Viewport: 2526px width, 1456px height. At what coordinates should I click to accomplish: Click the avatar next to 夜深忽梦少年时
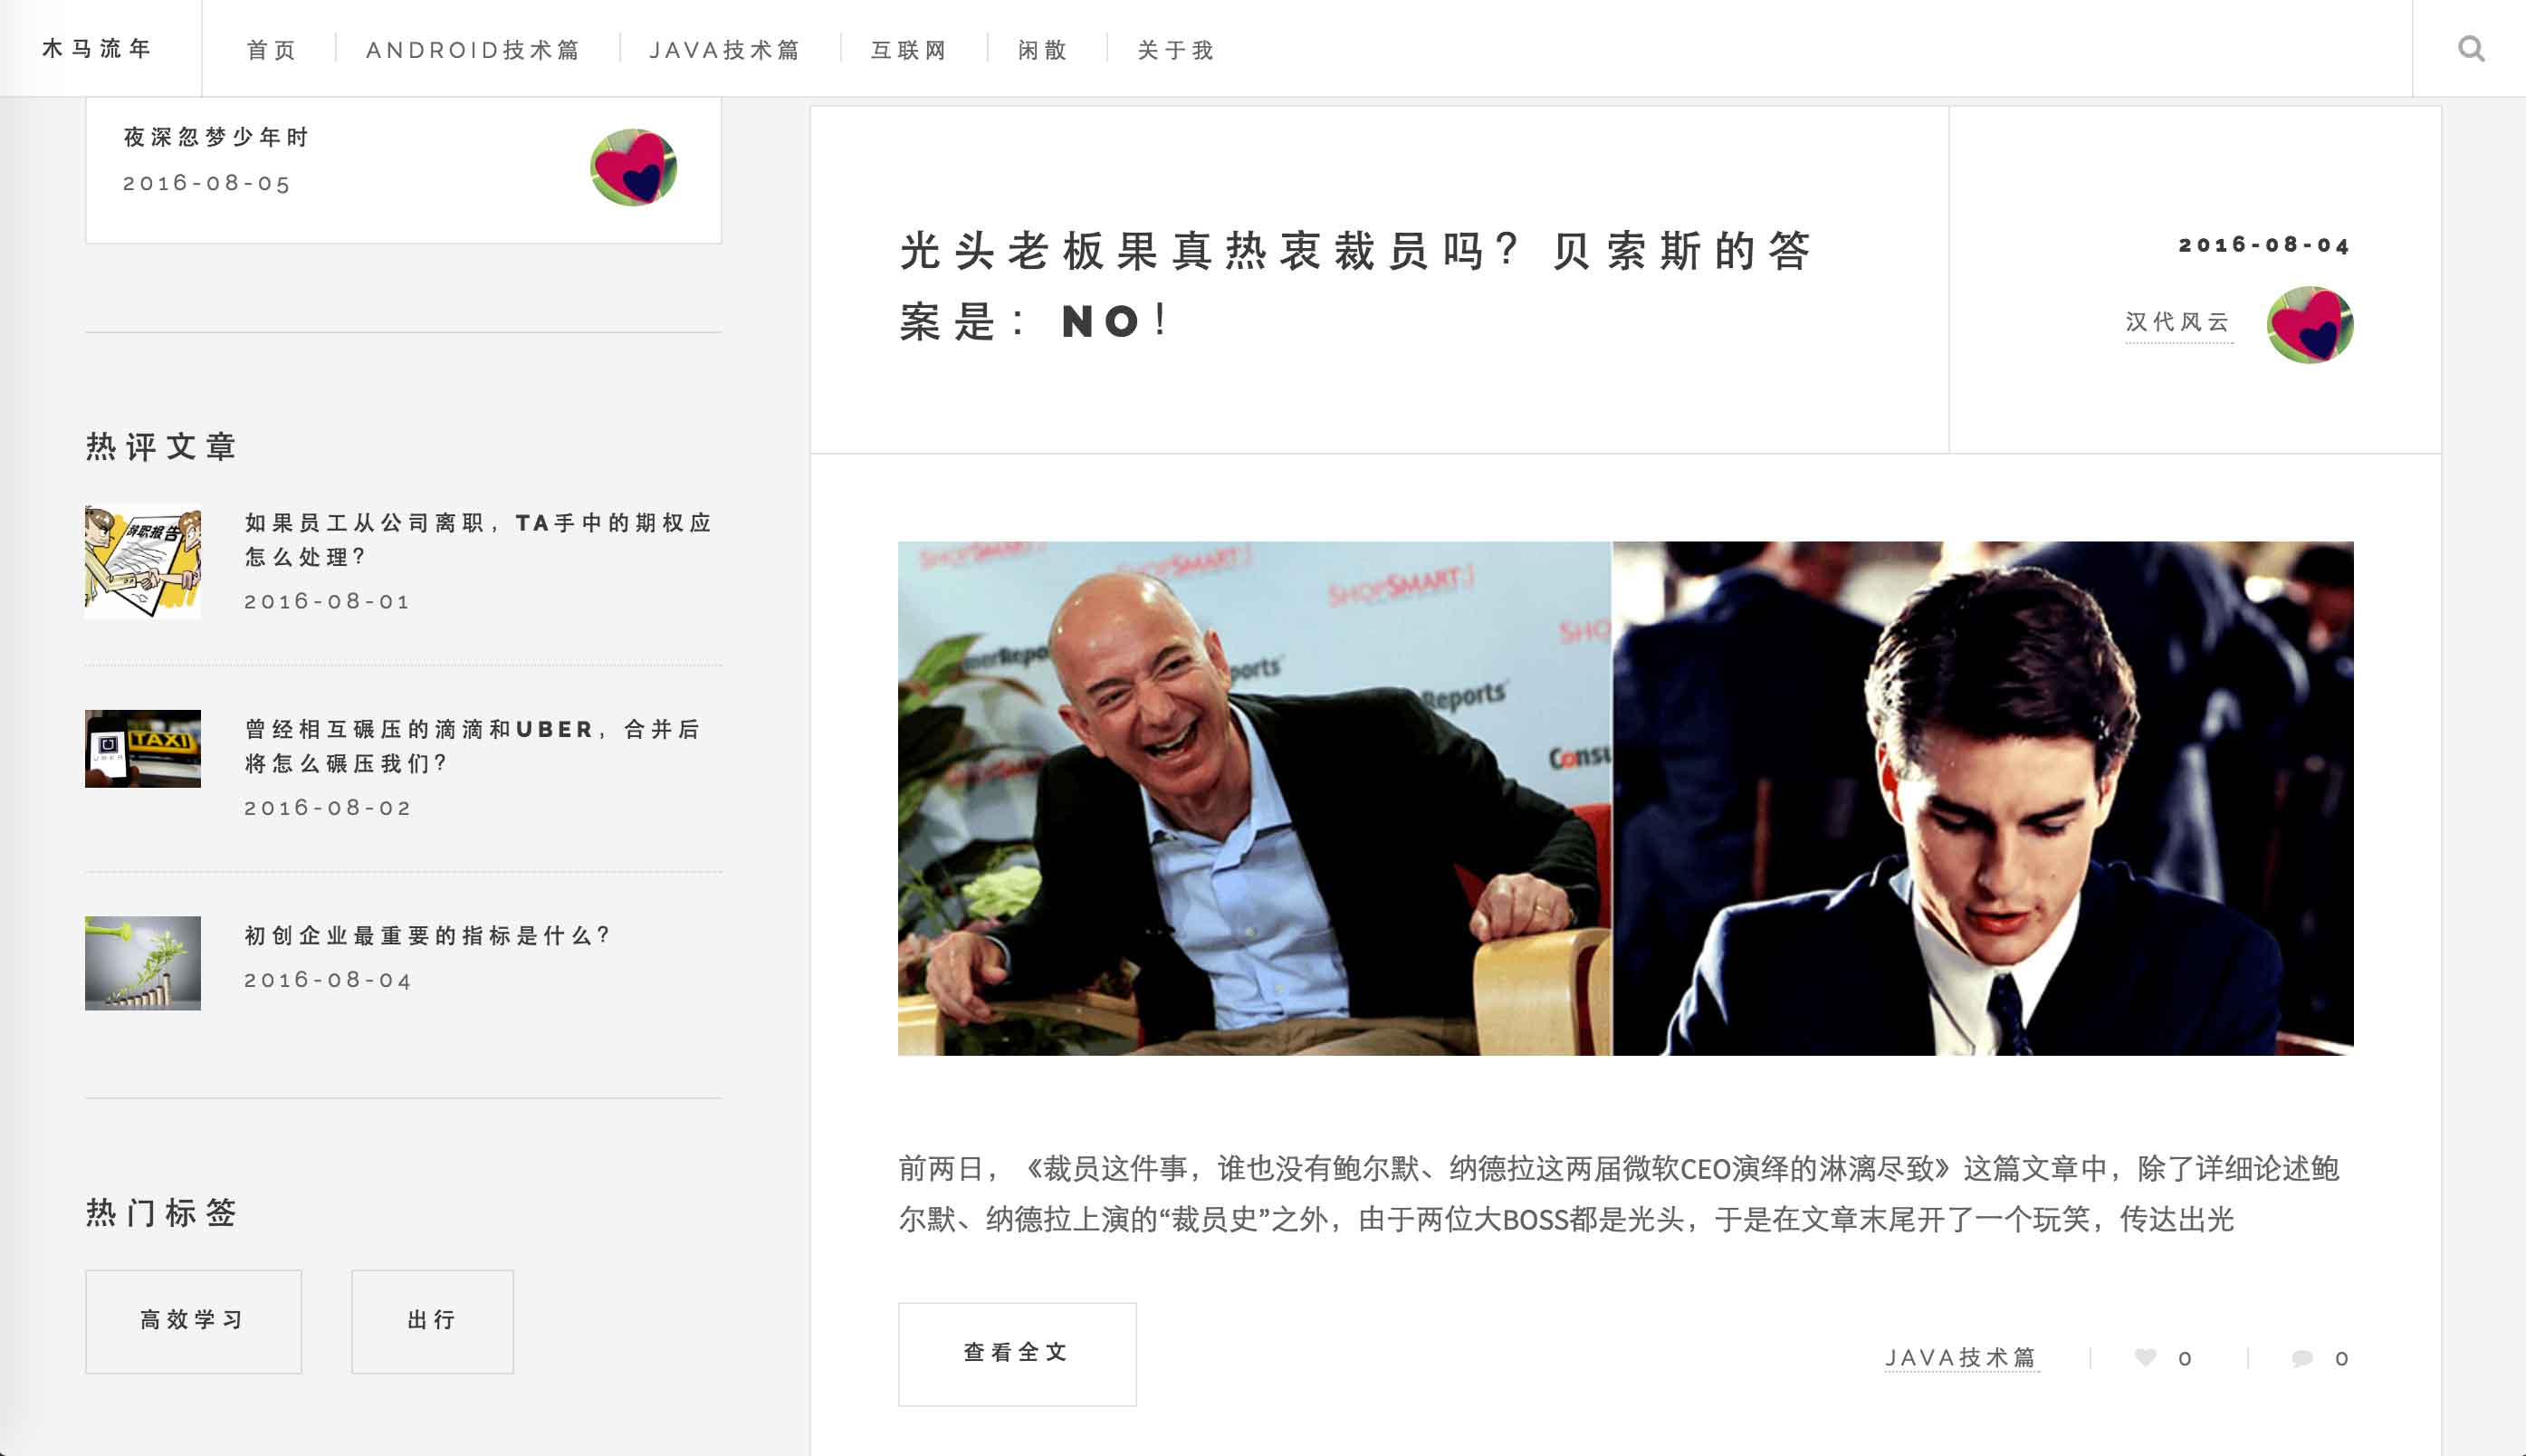pos(633,167)
